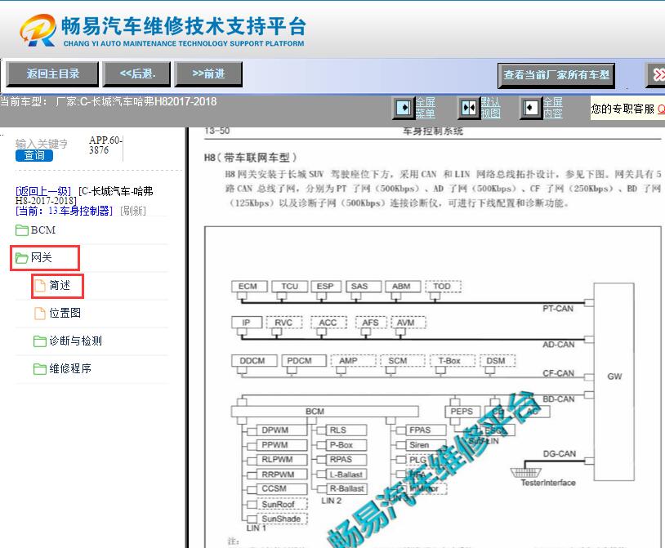Click the H8(带车联网车型) heading

[250, 158]
